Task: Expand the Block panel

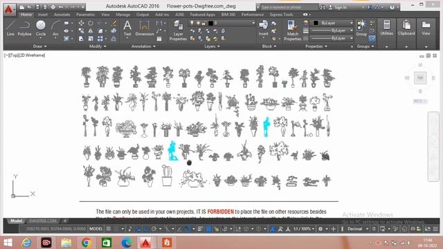Action: [269, 46]
